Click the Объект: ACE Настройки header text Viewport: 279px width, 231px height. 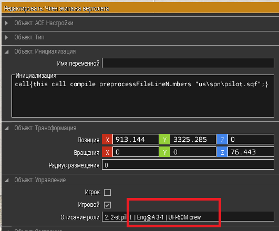point(44,23)
